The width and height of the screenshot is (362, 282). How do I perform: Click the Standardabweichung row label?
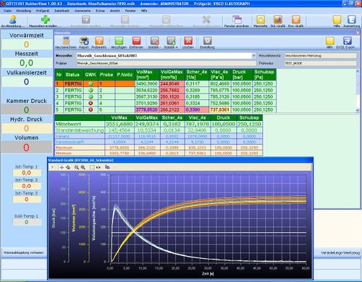[80, 130]
